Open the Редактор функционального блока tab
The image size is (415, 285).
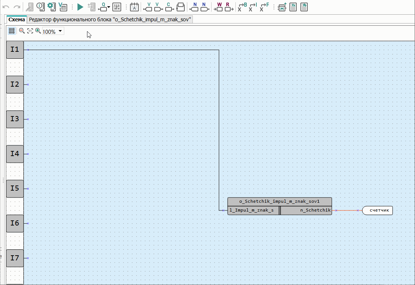click(110, 19)
